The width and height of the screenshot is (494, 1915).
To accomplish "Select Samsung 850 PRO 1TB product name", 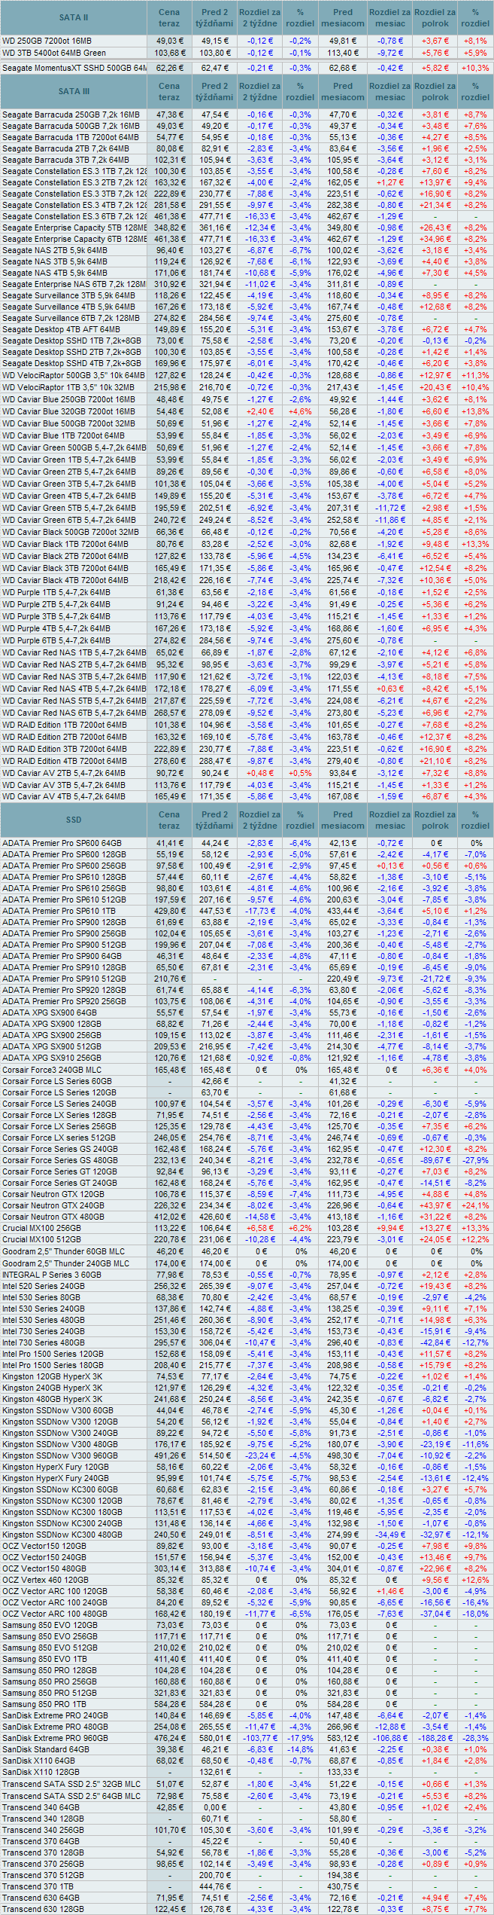I will [x=44, y=1705].
